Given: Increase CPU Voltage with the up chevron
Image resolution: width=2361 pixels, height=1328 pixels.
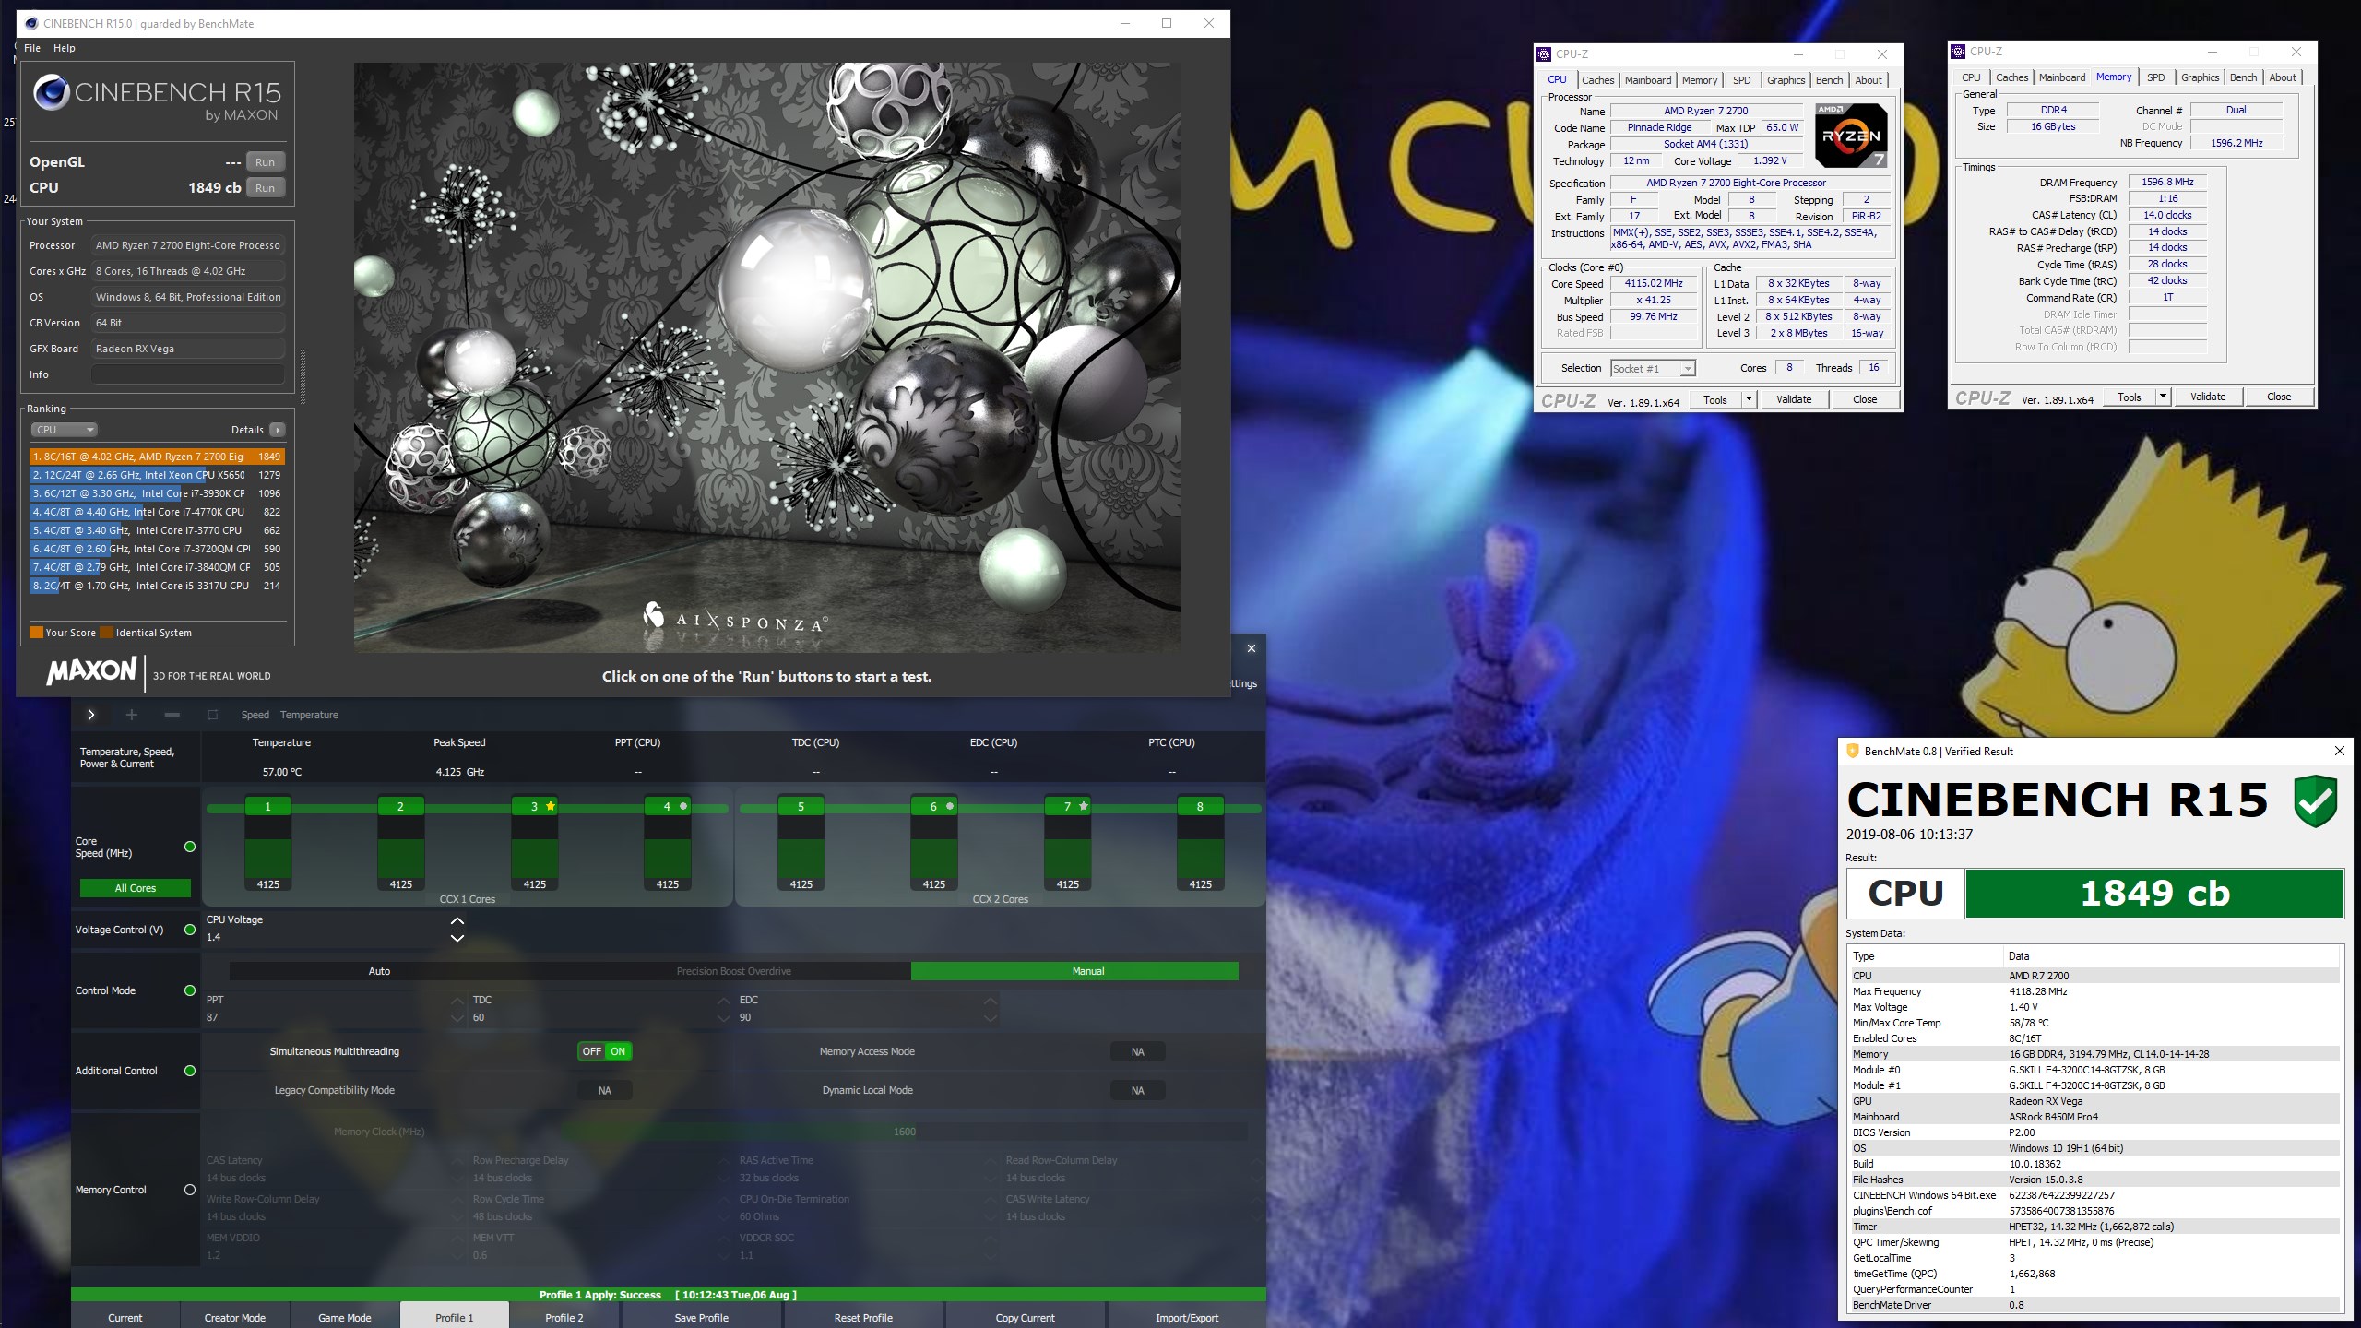Looking at the screenshot, I should [457, 920].
